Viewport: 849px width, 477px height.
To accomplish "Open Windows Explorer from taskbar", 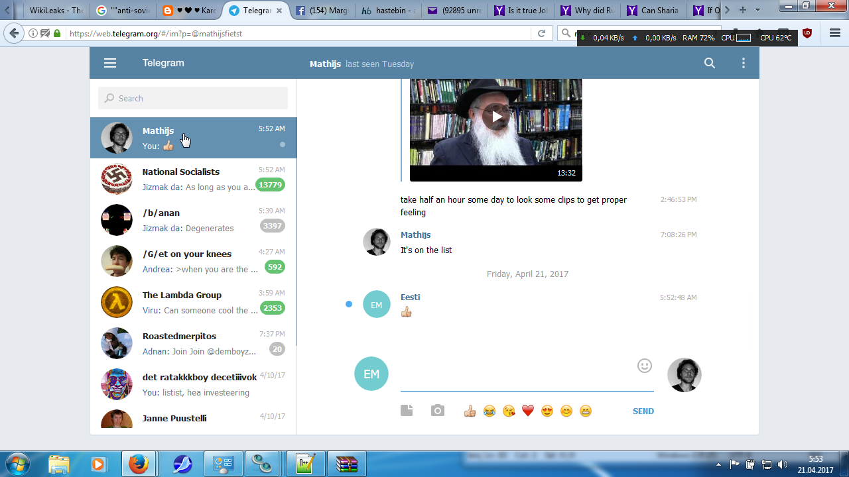I will pyautogui.click(x=58, y=464).
